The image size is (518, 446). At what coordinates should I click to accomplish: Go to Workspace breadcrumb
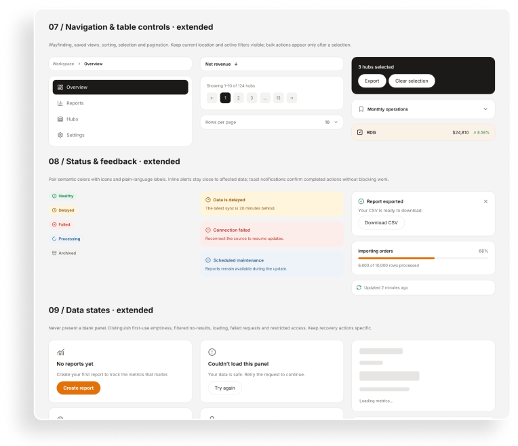(63, 64)
